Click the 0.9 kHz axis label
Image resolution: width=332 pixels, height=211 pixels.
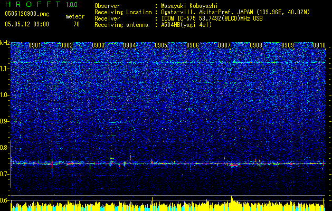point(4,122)
